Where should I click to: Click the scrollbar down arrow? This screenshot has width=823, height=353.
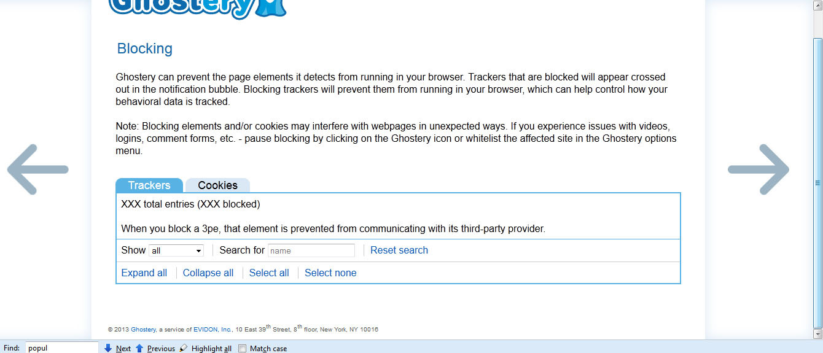point(817,333)
